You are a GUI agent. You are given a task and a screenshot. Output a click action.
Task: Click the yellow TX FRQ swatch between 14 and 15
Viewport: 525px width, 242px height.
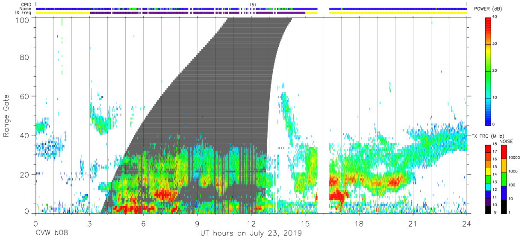(488, 172)
